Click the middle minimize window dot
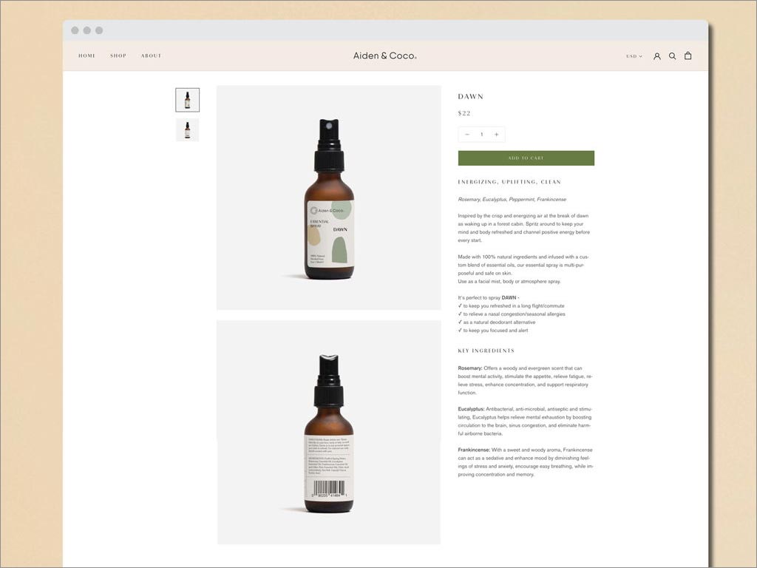The height and width of the screenshot is (568, 757). point(86,30)
